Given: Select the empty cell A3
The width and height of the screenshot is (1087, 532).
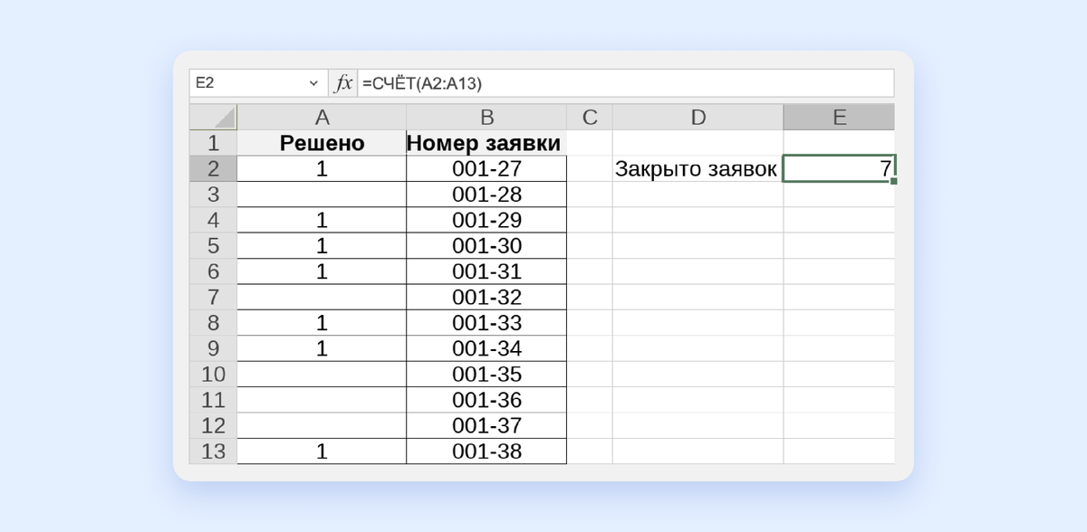Looking at the screenshot, I should pyautogui.click(x=321, y=193).
